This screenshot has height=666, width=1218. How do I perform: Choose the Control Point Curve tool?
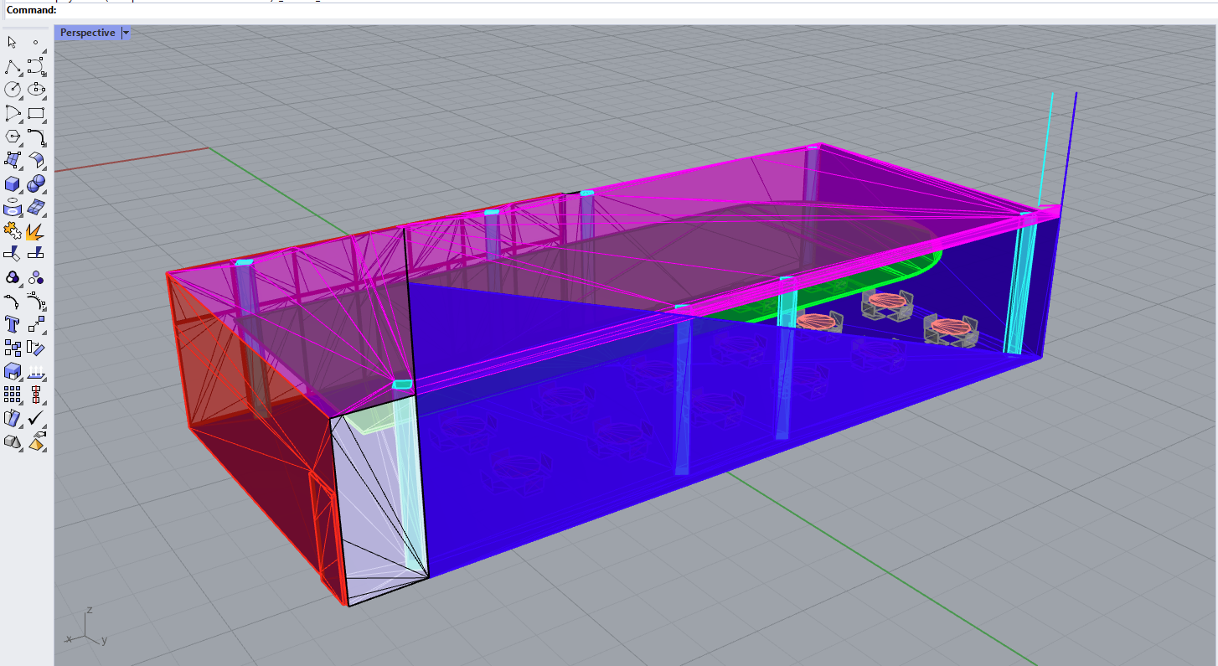[36, 65]
